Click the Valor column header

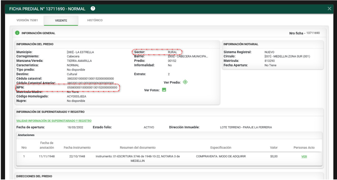coord(273,148)
